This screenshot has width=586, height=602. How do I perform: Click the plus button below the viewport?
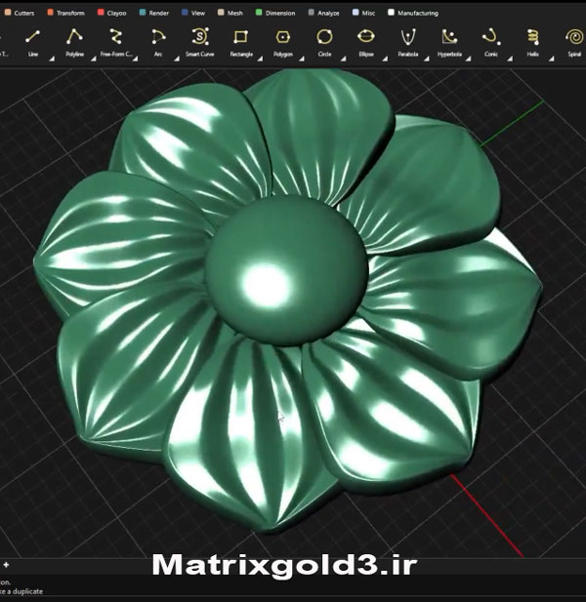point(6,564)
